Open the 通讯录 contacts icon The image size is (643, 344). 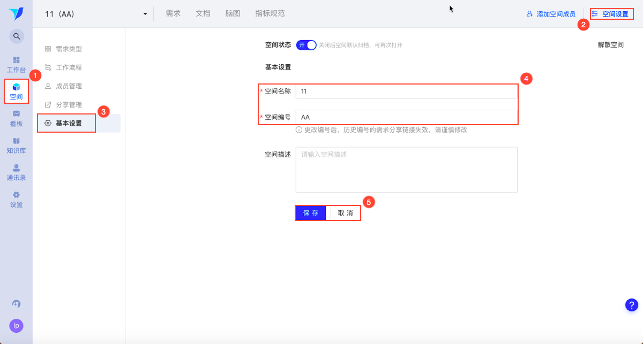[16, 168]
